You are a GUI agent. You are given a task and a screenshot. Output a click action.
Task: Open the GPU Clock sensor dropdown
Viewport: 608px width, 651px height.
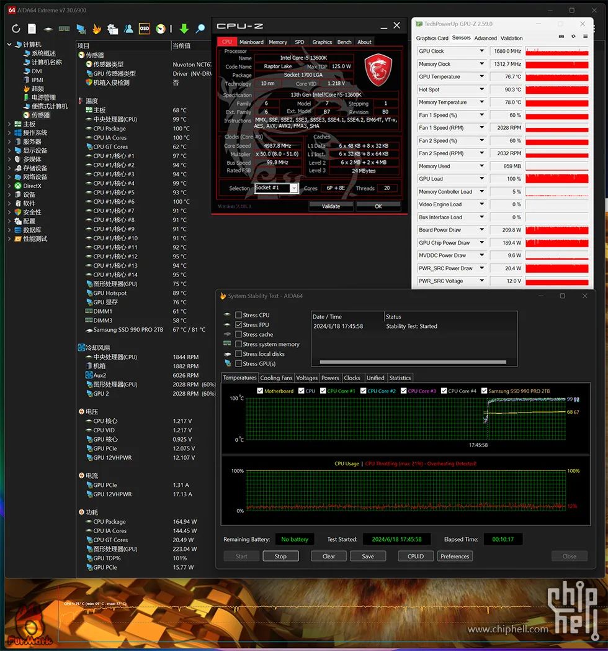tap(481, 51)
